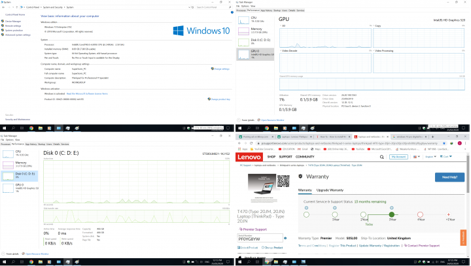Click the refresh icon in the System window address bar

click(192, 7)
